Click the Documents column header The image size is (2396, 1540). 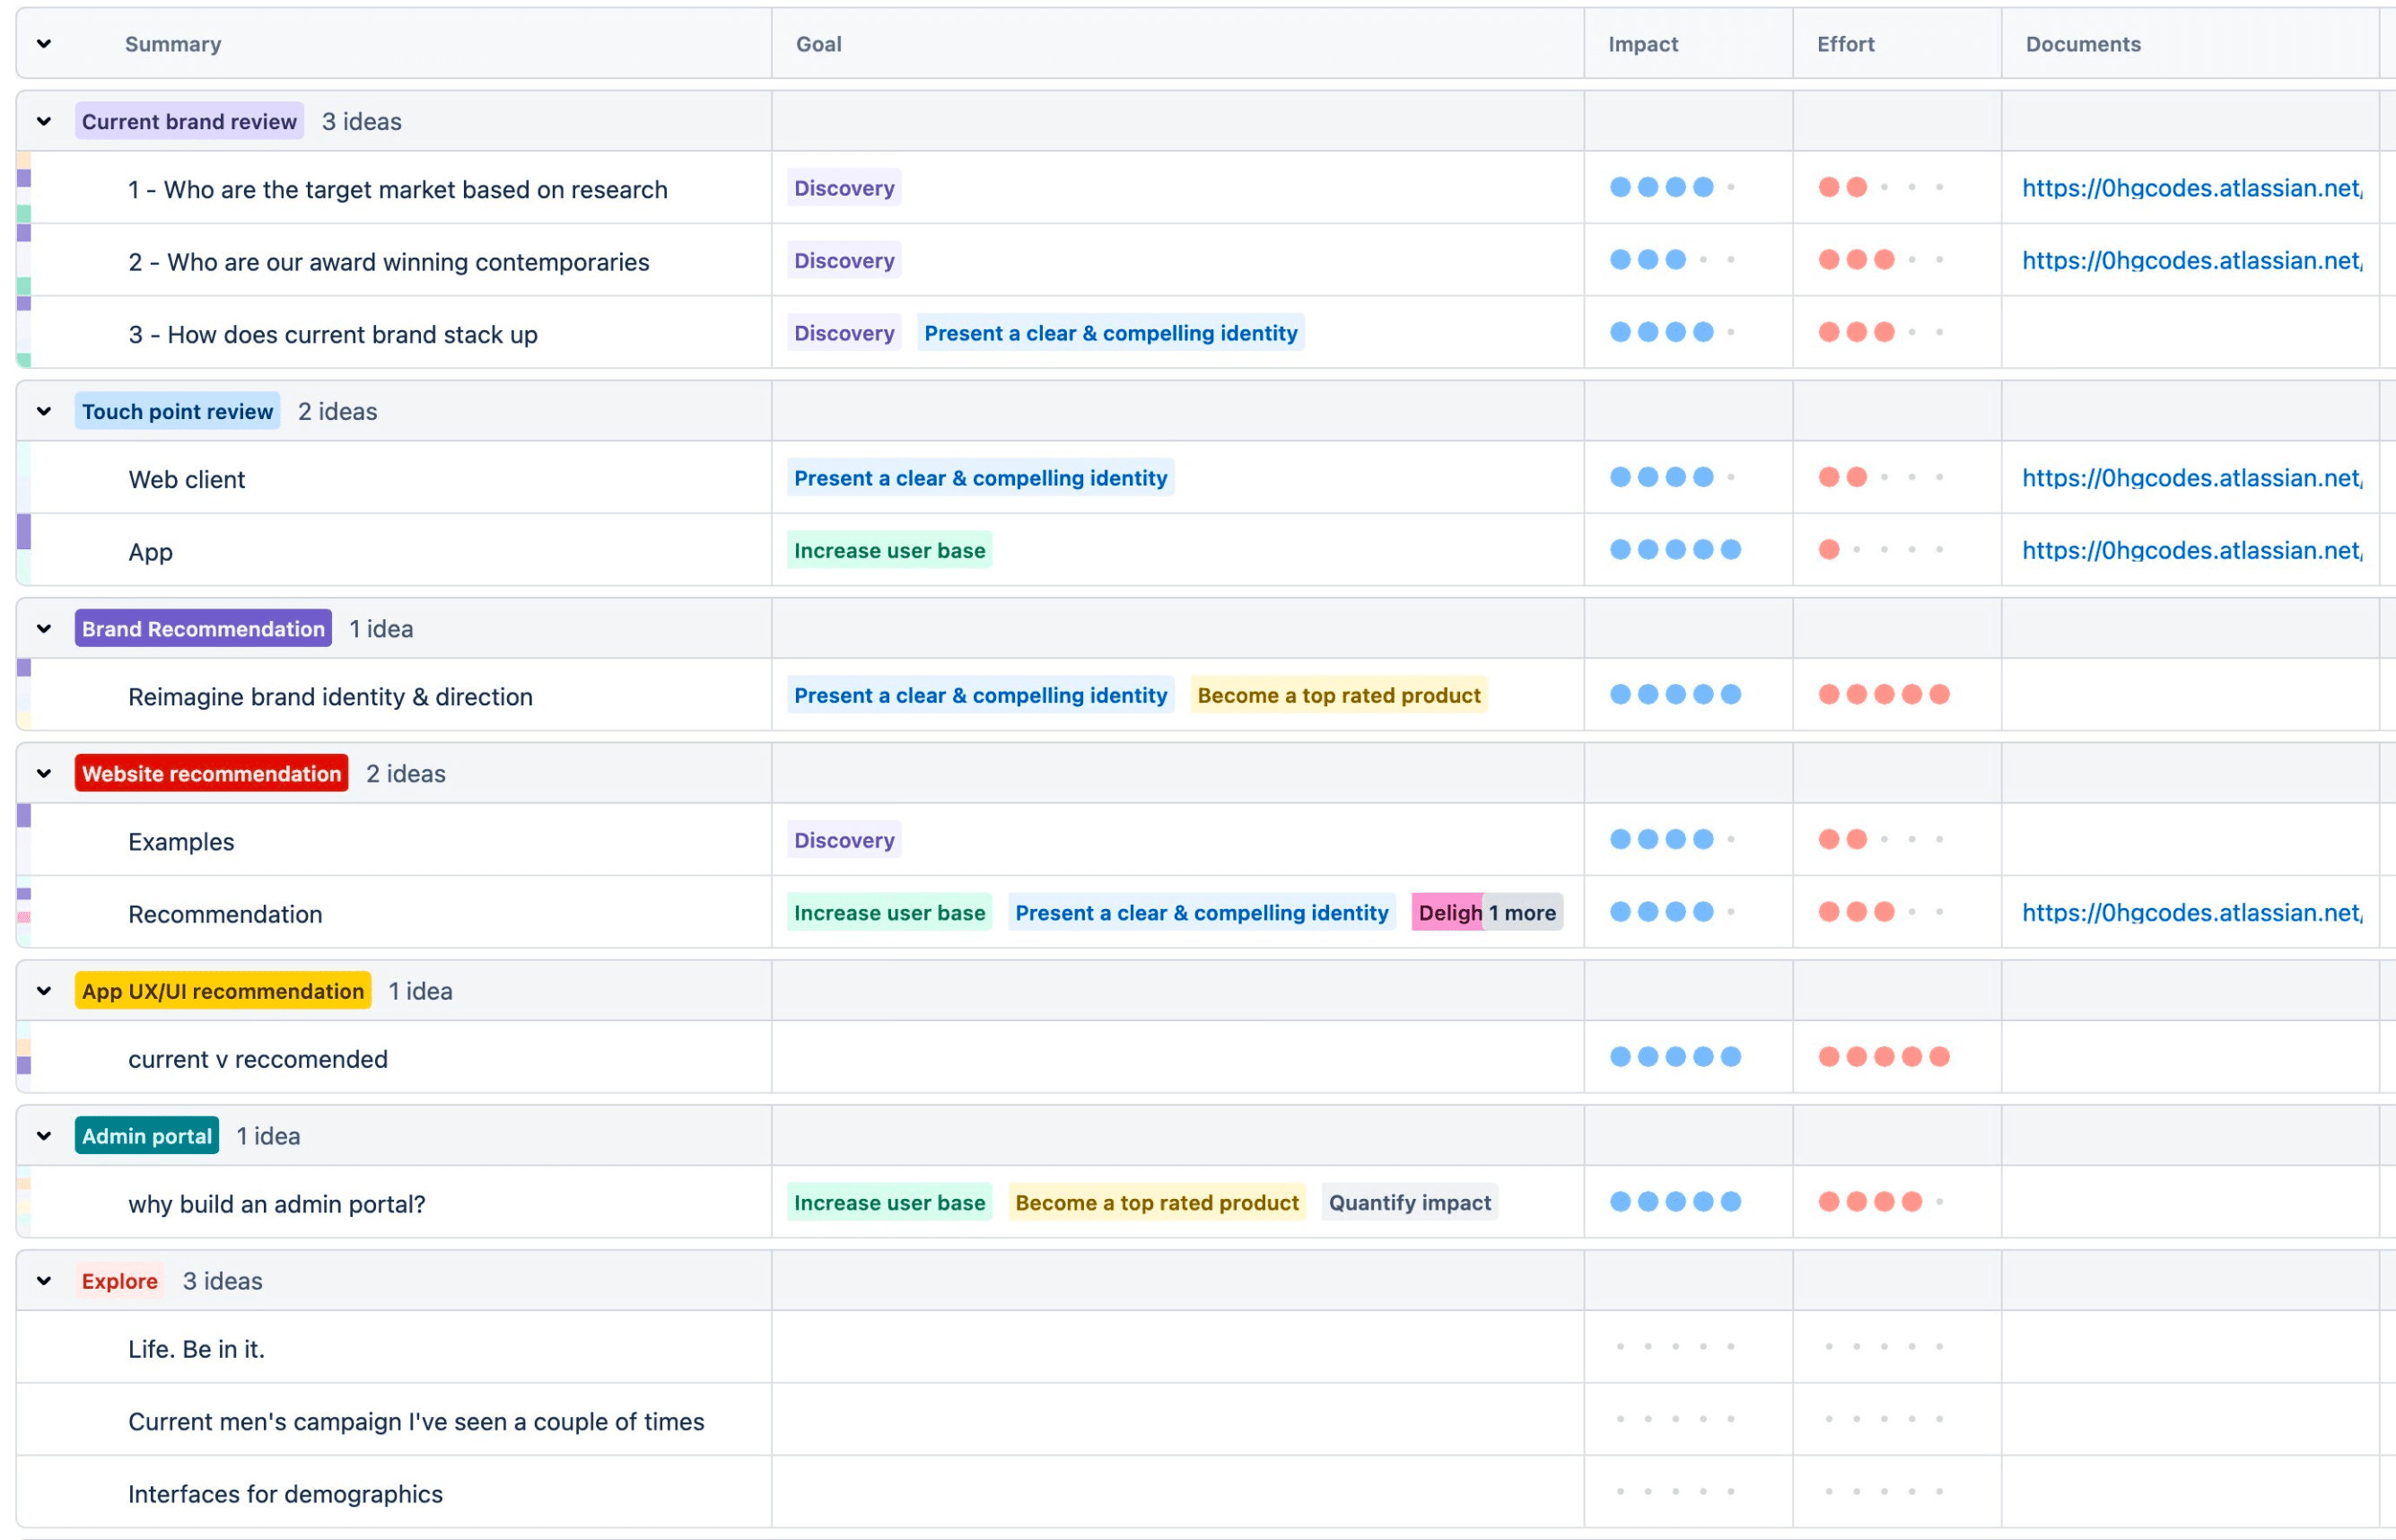tap(2083, 44)
